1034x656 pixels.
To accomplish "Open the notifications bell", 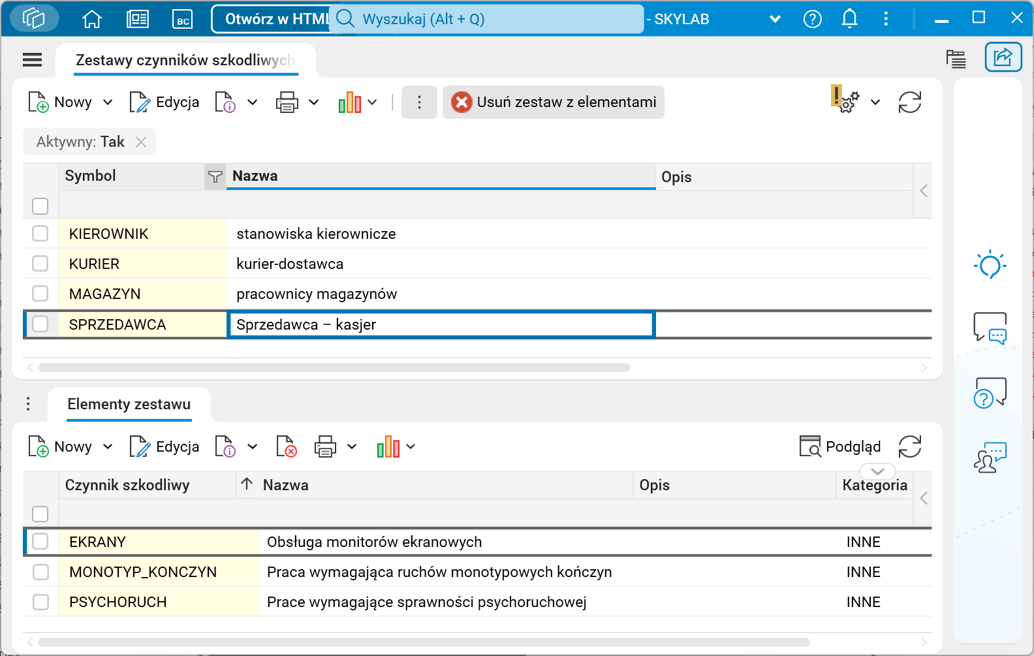I will click(849, 19).
